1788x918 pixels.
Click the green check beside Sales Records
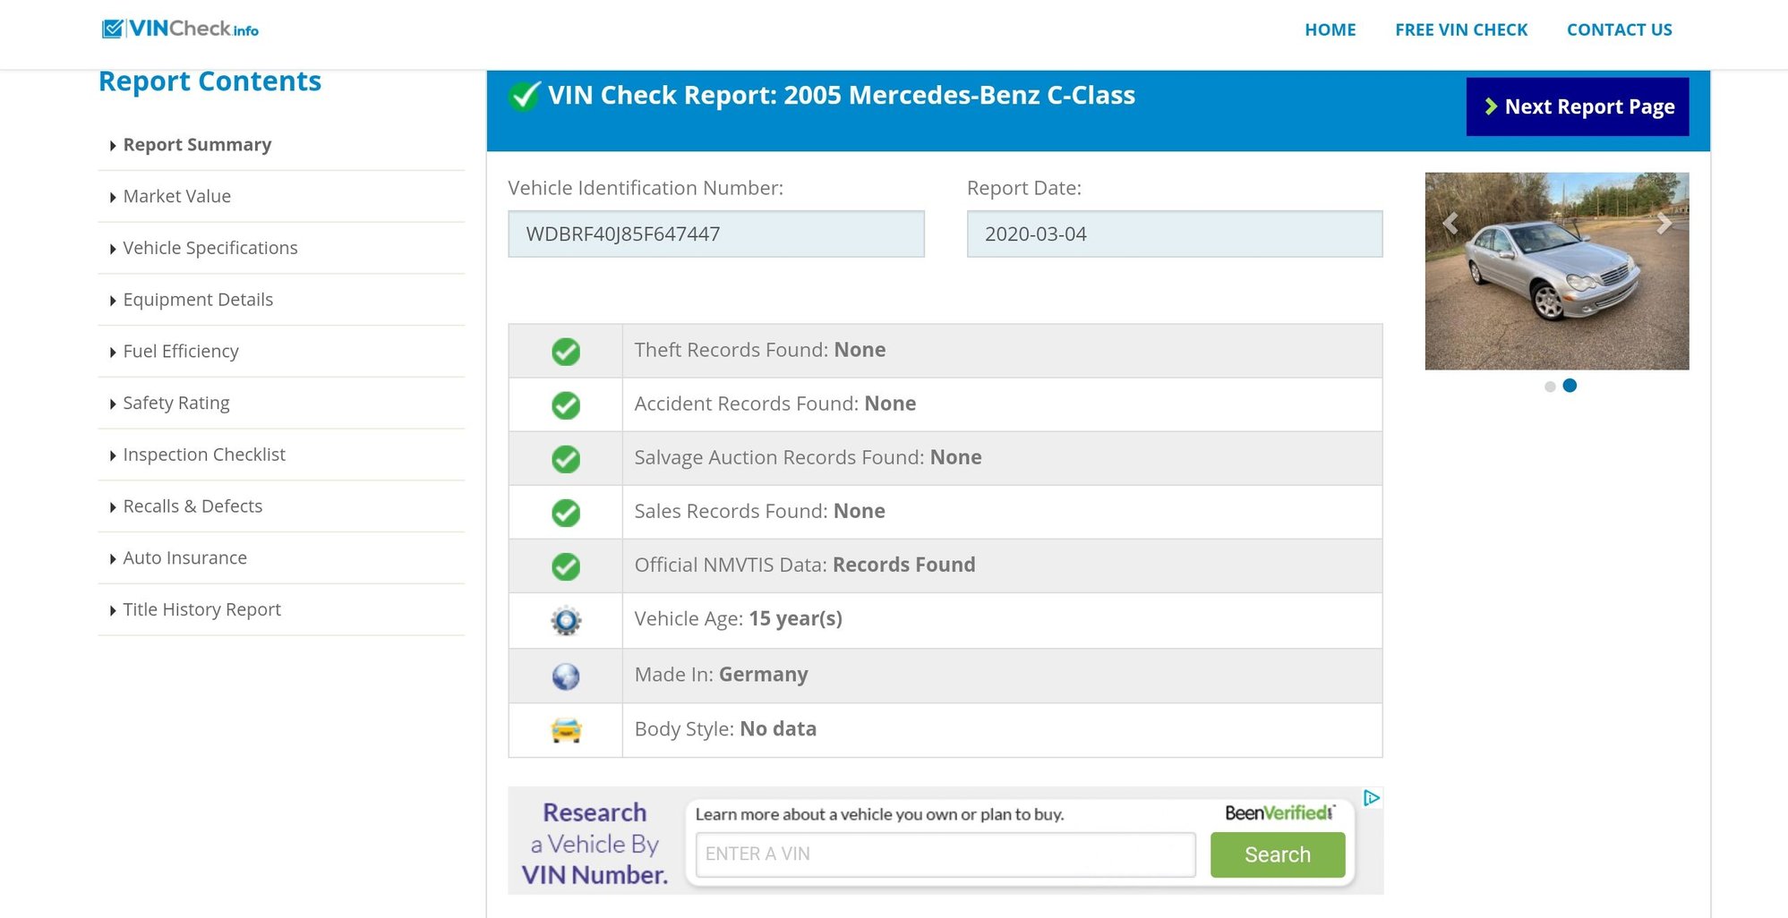click(566, 513)
